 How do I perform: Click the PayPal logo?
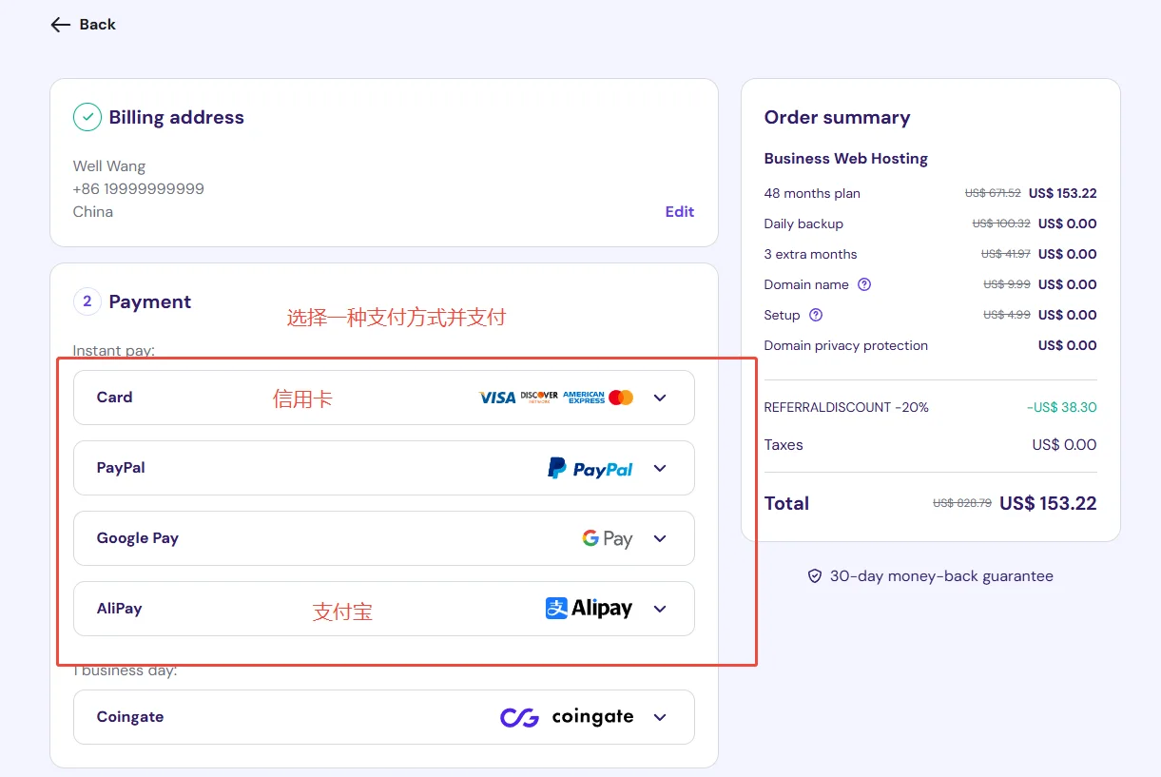click(590, 468)
